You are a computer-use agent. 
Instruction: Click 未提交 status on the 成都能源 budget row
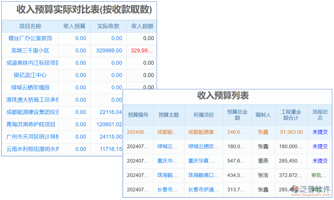pyautogui.click(x=320, y=132)
